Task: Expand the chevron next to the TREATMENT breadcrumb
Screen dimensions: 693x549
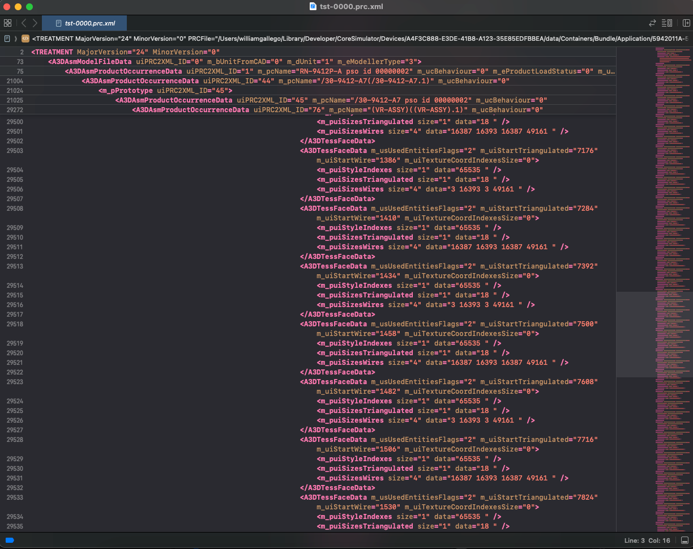Action: click(15, 38)
